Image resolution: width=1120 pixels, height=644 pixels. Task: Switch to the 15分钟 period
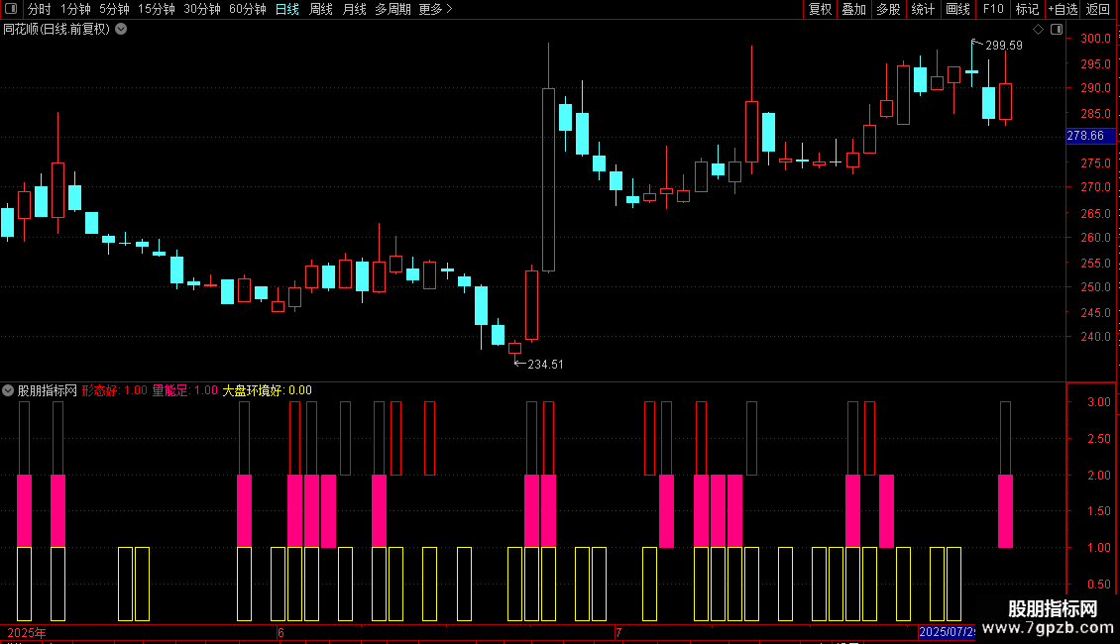point(157,9)
